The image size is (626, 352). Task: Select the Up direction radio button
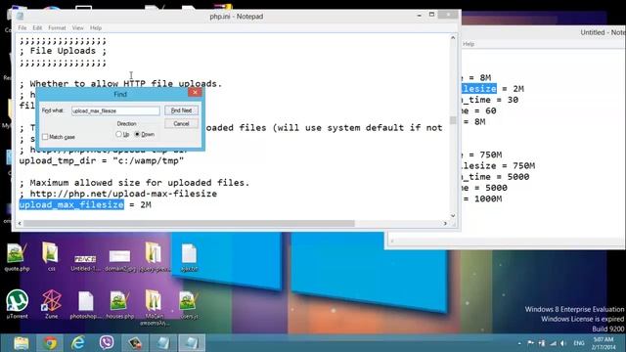click(118, 135)
